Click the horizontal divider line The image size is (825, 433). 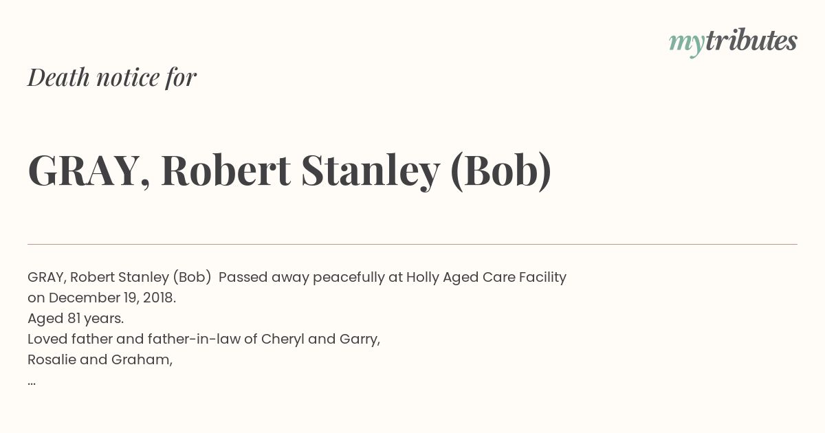[412, 244]
